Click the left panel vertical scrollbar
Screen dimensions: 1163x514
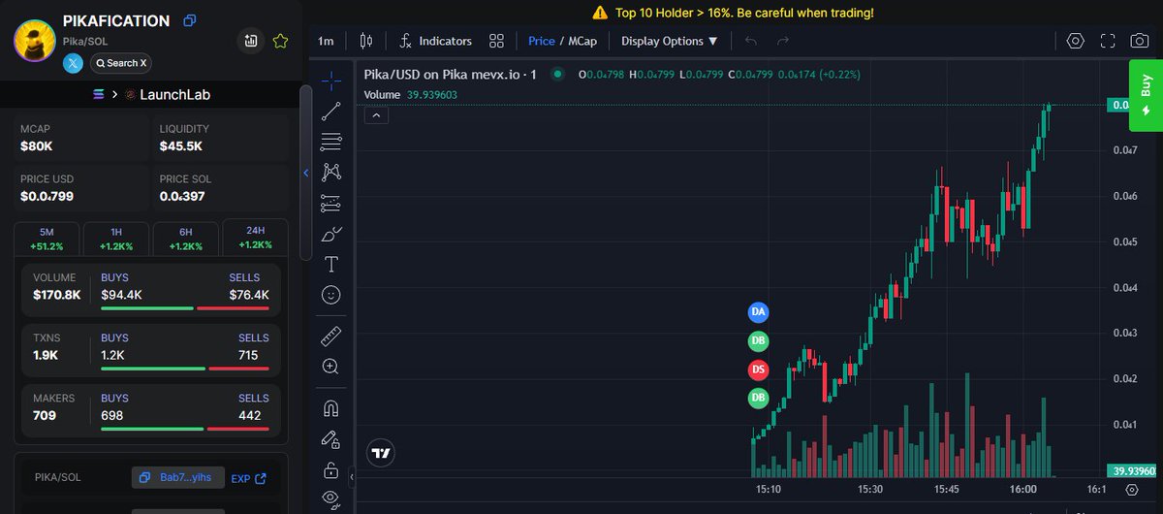point(306,173)
